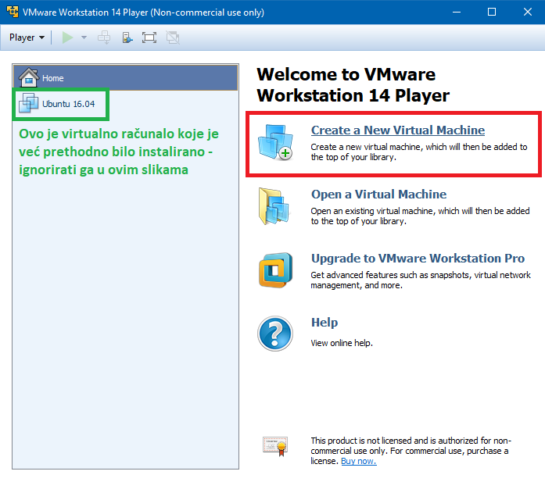
Task: Click Open a Virtual Machine link
Action: point(378,194)
